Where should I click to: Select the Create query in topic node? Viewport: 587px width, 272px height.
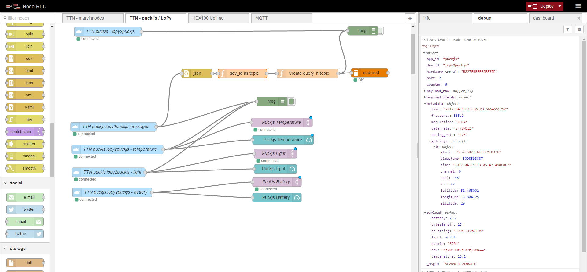[308, 73]
